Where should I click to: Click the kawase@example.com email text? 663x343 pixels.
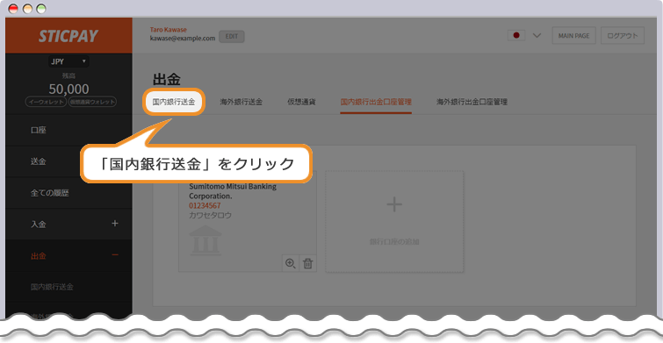tap(183, 38)
